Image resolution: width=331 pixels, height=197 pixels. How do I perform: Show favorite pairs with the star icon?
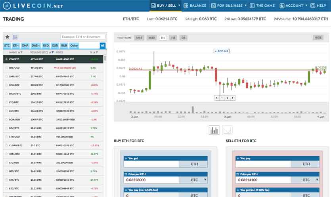[7, 37]
